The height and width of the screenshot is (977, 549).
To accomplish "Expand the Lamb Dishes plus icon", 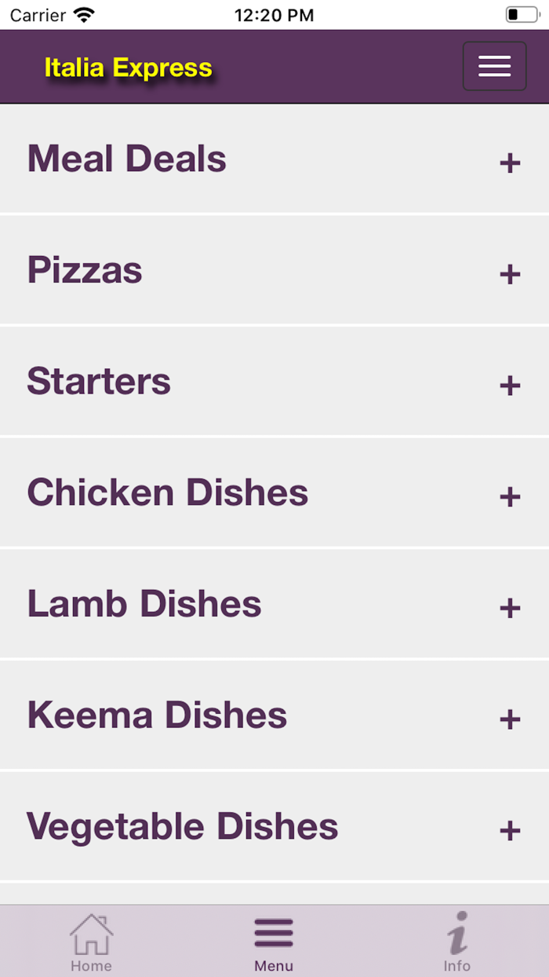I will (510, 609).
